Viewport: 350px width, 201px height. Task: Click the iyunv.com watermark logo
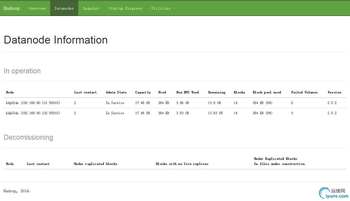coord(333,193)
